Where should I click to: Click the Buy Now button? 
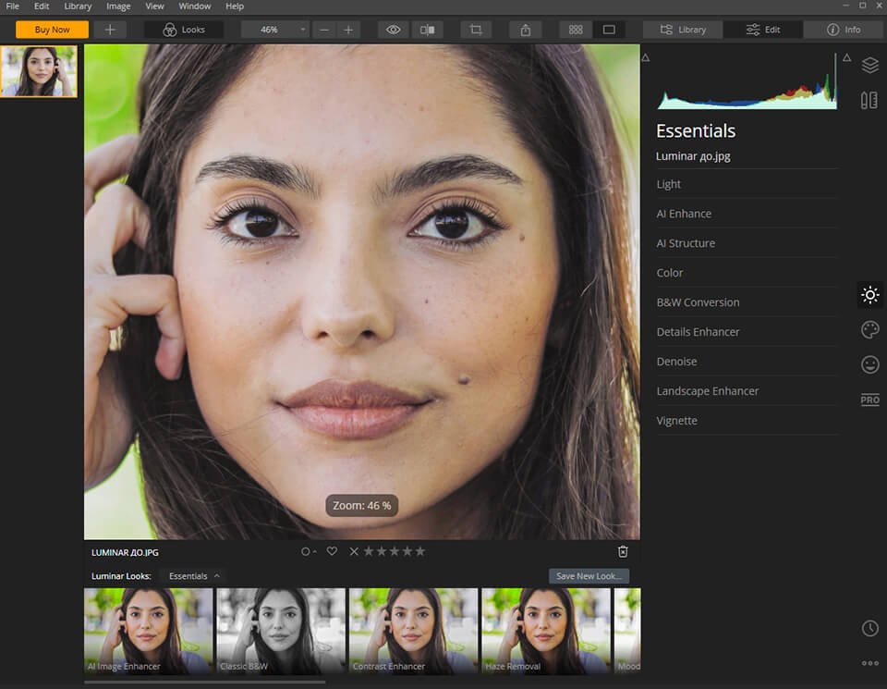pyautogui.click(x=51, y=29)
